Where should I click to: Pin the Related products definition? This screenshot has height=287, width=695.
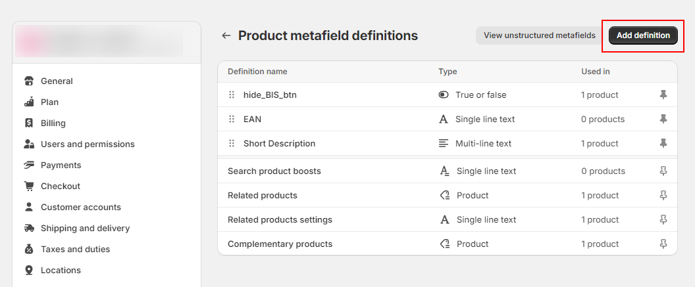point(663,195)
